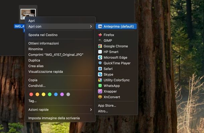Open with Skype label
The image size is (204, 133).
coord(108,74)
